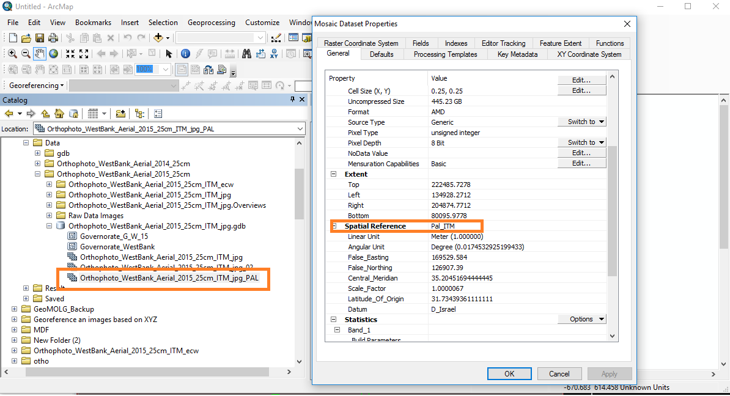Select the black arrow Select Elements tool
The image size is (730, 396).
point(169,54)
